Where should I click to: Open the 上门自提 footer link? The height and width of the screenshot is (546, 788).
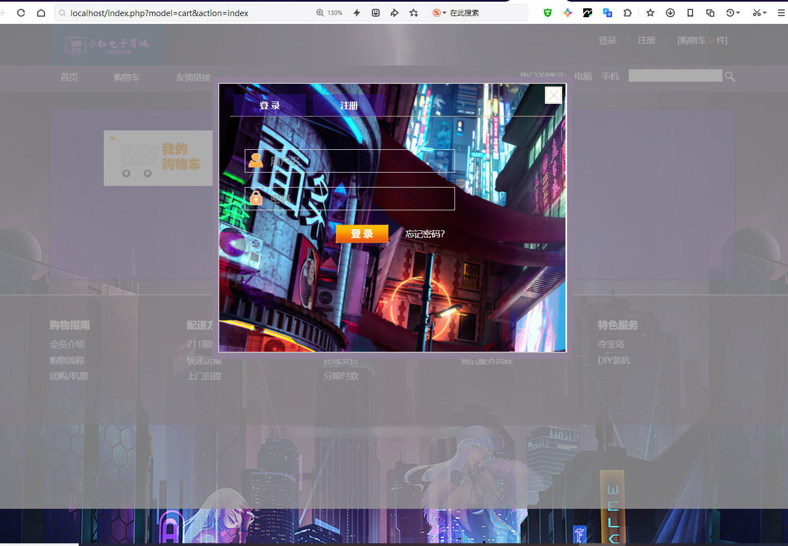pos(204,376)
